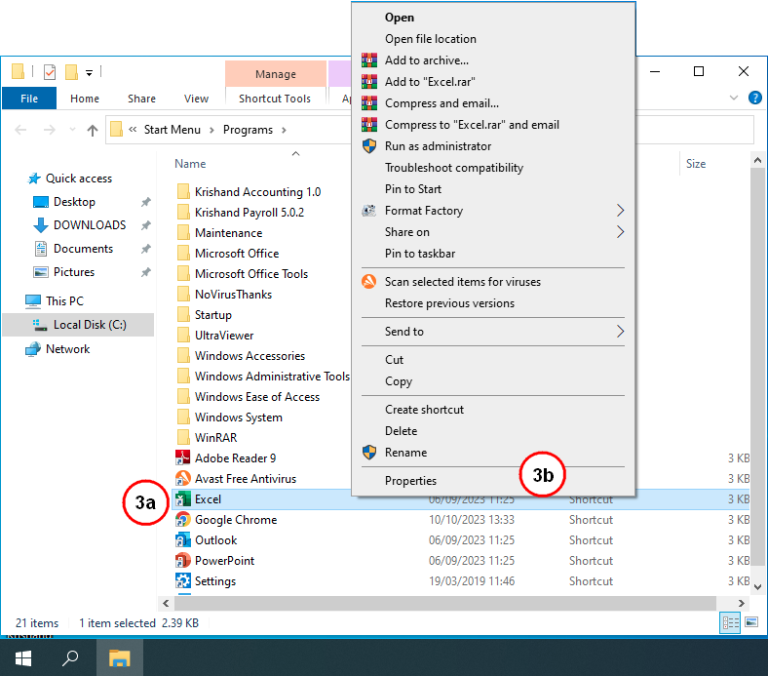This screenshot has width=768, height=676.
Task: Click the Avast icon beside Scan selected items
Action: coord(368,281)
